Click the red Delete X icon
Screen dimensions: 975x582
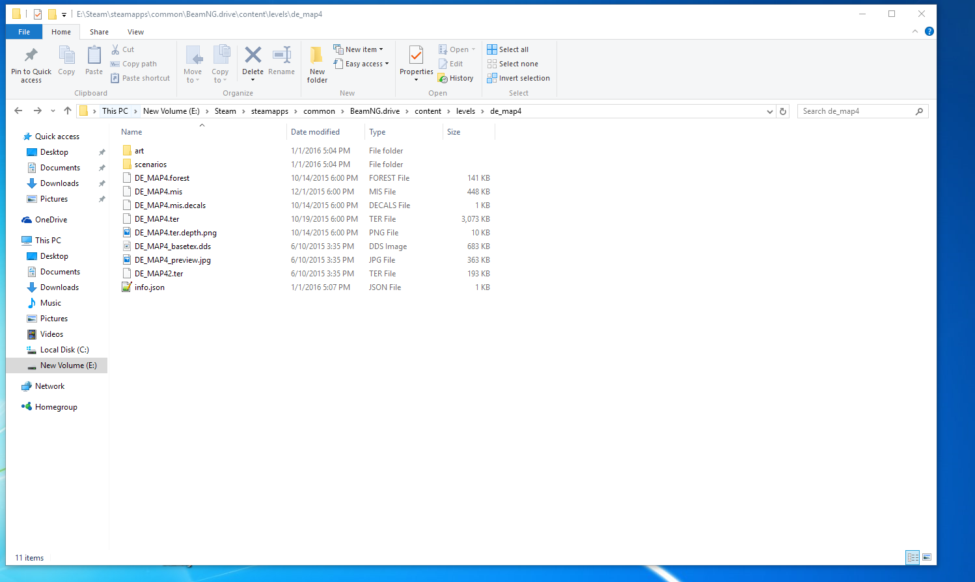pos(253,55)
